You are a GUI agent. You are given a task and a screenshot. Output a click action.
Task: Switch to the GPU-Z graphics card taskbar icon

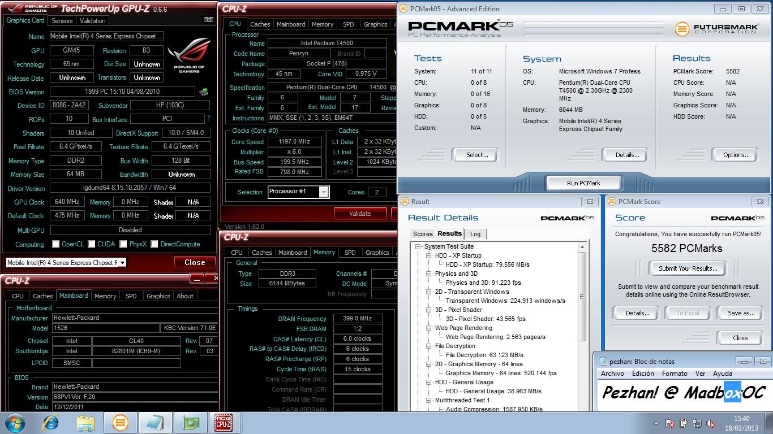pos(190,422)
